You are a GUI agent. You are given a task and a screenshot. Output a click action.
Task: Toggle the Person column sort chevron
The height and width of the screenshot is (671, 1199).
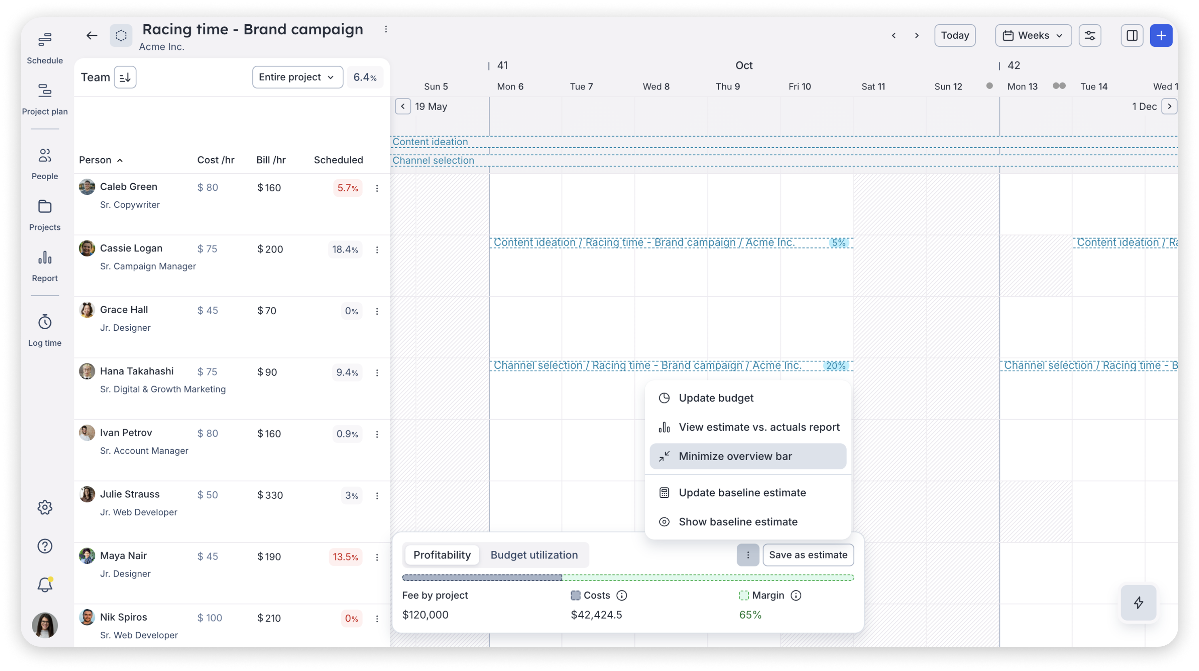point(119,159)
